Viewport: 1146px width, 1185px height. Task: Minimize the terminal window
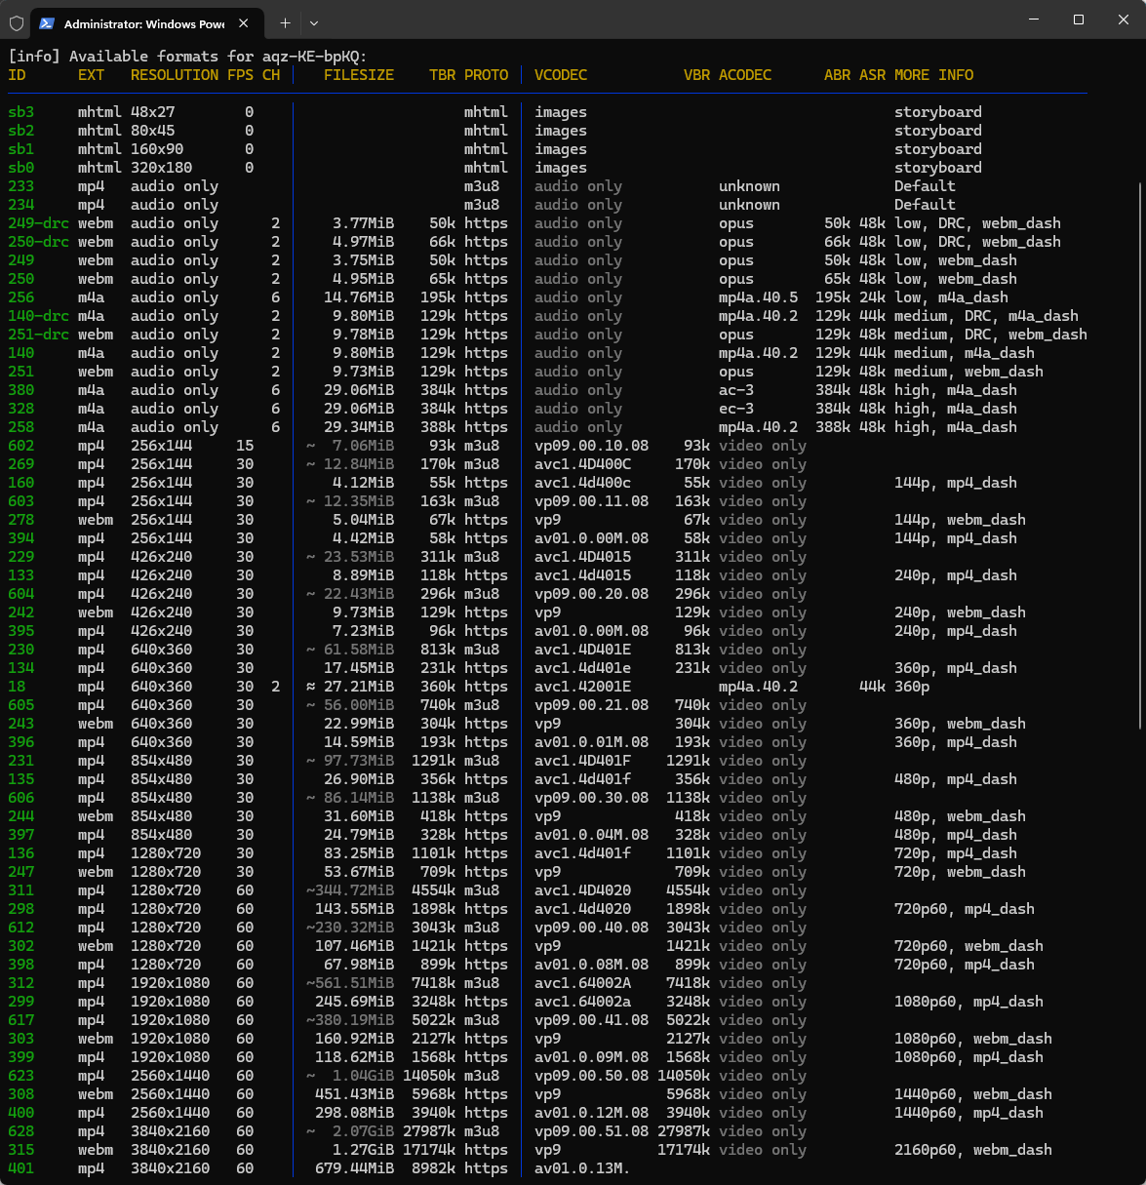point(1034,20)
